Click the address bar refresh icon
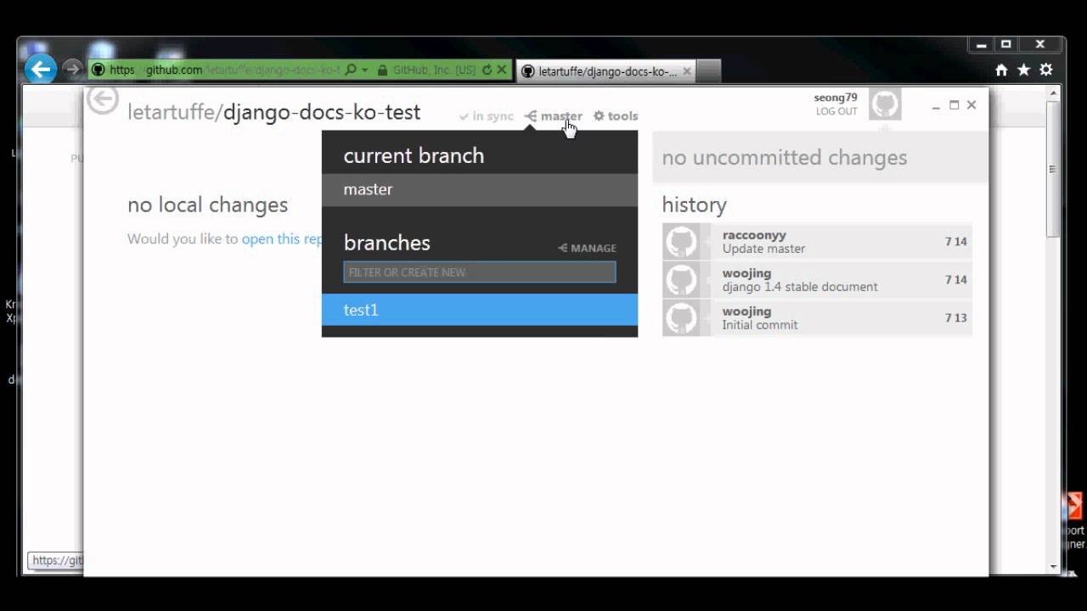Image resolution: width=1087 pixels, height=611 pixels. point(487,70)
